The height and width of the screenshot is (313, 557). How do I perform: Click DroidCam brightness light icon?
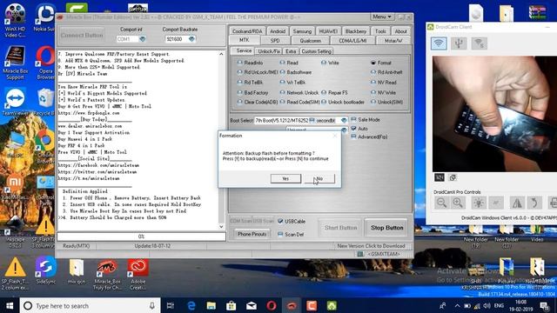479,203
